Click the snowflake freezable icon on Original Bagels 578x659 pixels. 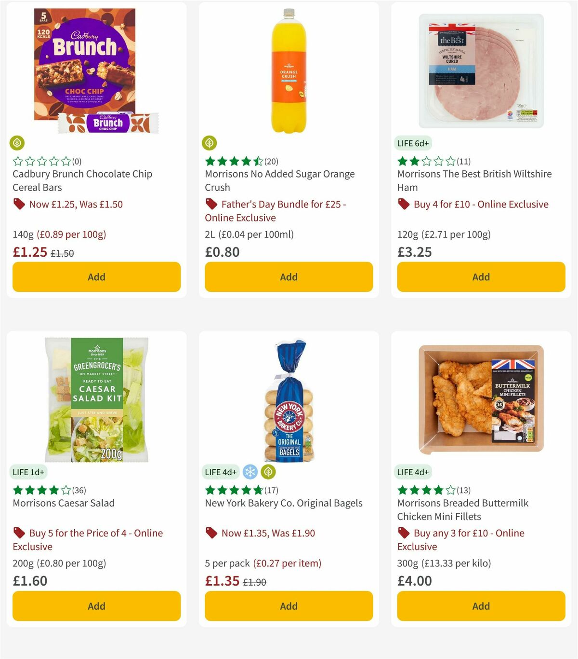250,472
